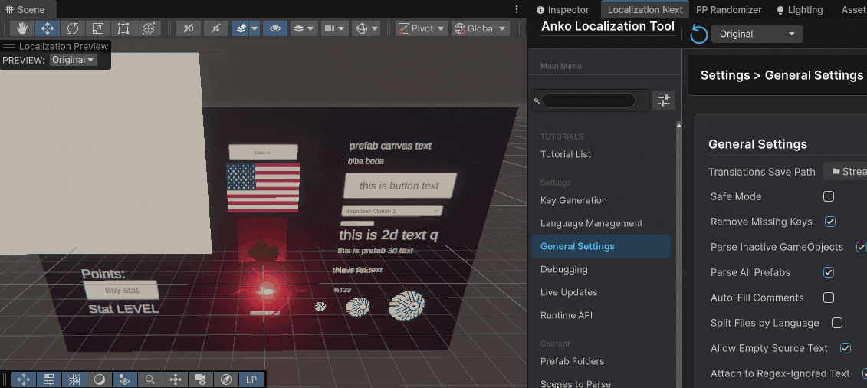Select the Rect transform tool
Screen dimensions: 867x388
(x=123, y=28)
